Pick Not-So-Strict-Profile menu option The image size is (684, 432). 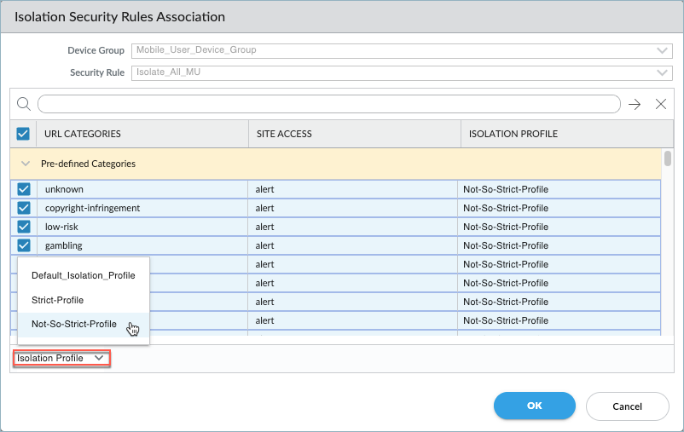(74, 324)
